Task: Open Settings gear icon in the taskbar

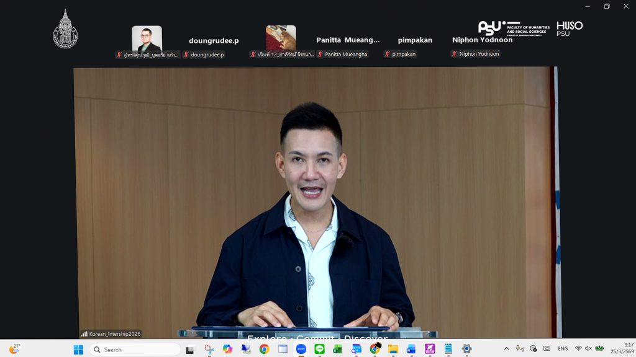Action: pos(466,349)
